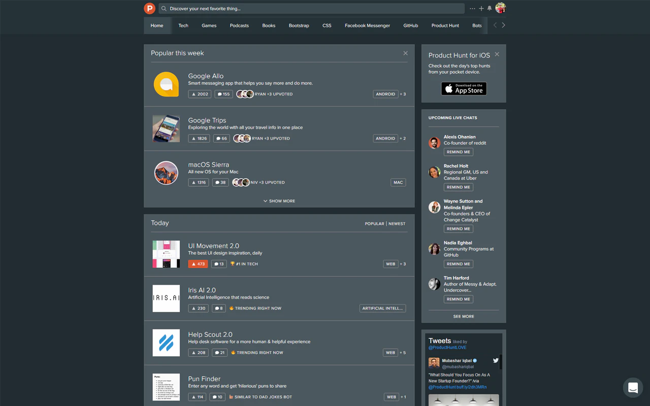
Task: Open your profile avatar menu
Action: 500,9
